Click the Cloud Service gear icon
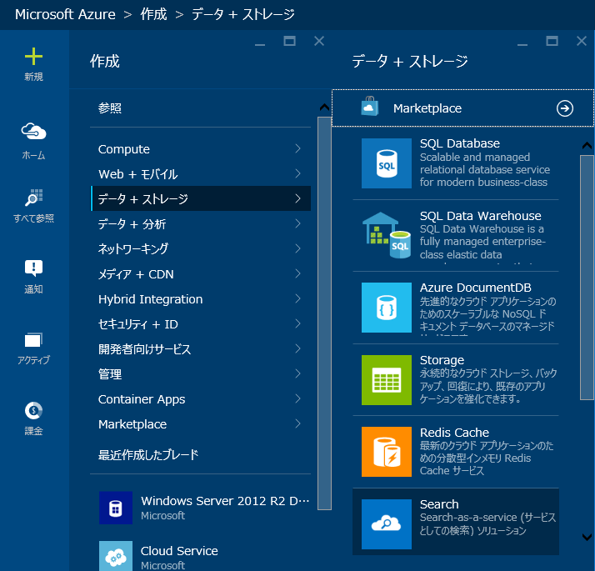Image resolution: width=595 pixels, height=571 pixels. (x=116, y=556)
